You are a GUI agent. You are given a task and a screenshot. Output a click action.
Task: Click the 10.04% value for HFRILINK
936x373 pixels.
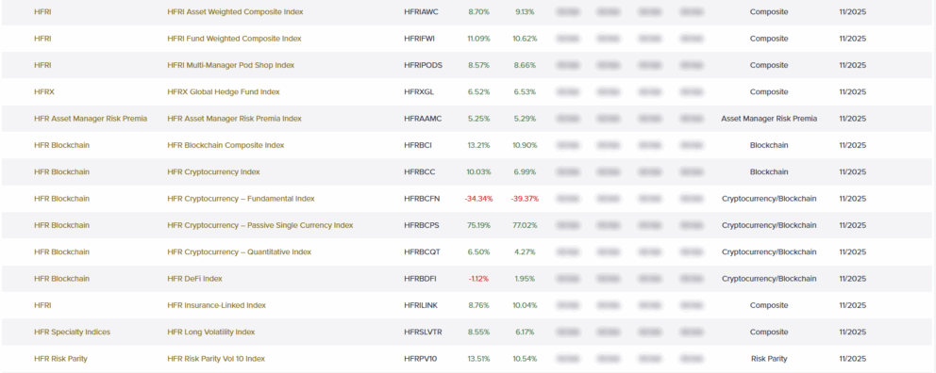525,305
